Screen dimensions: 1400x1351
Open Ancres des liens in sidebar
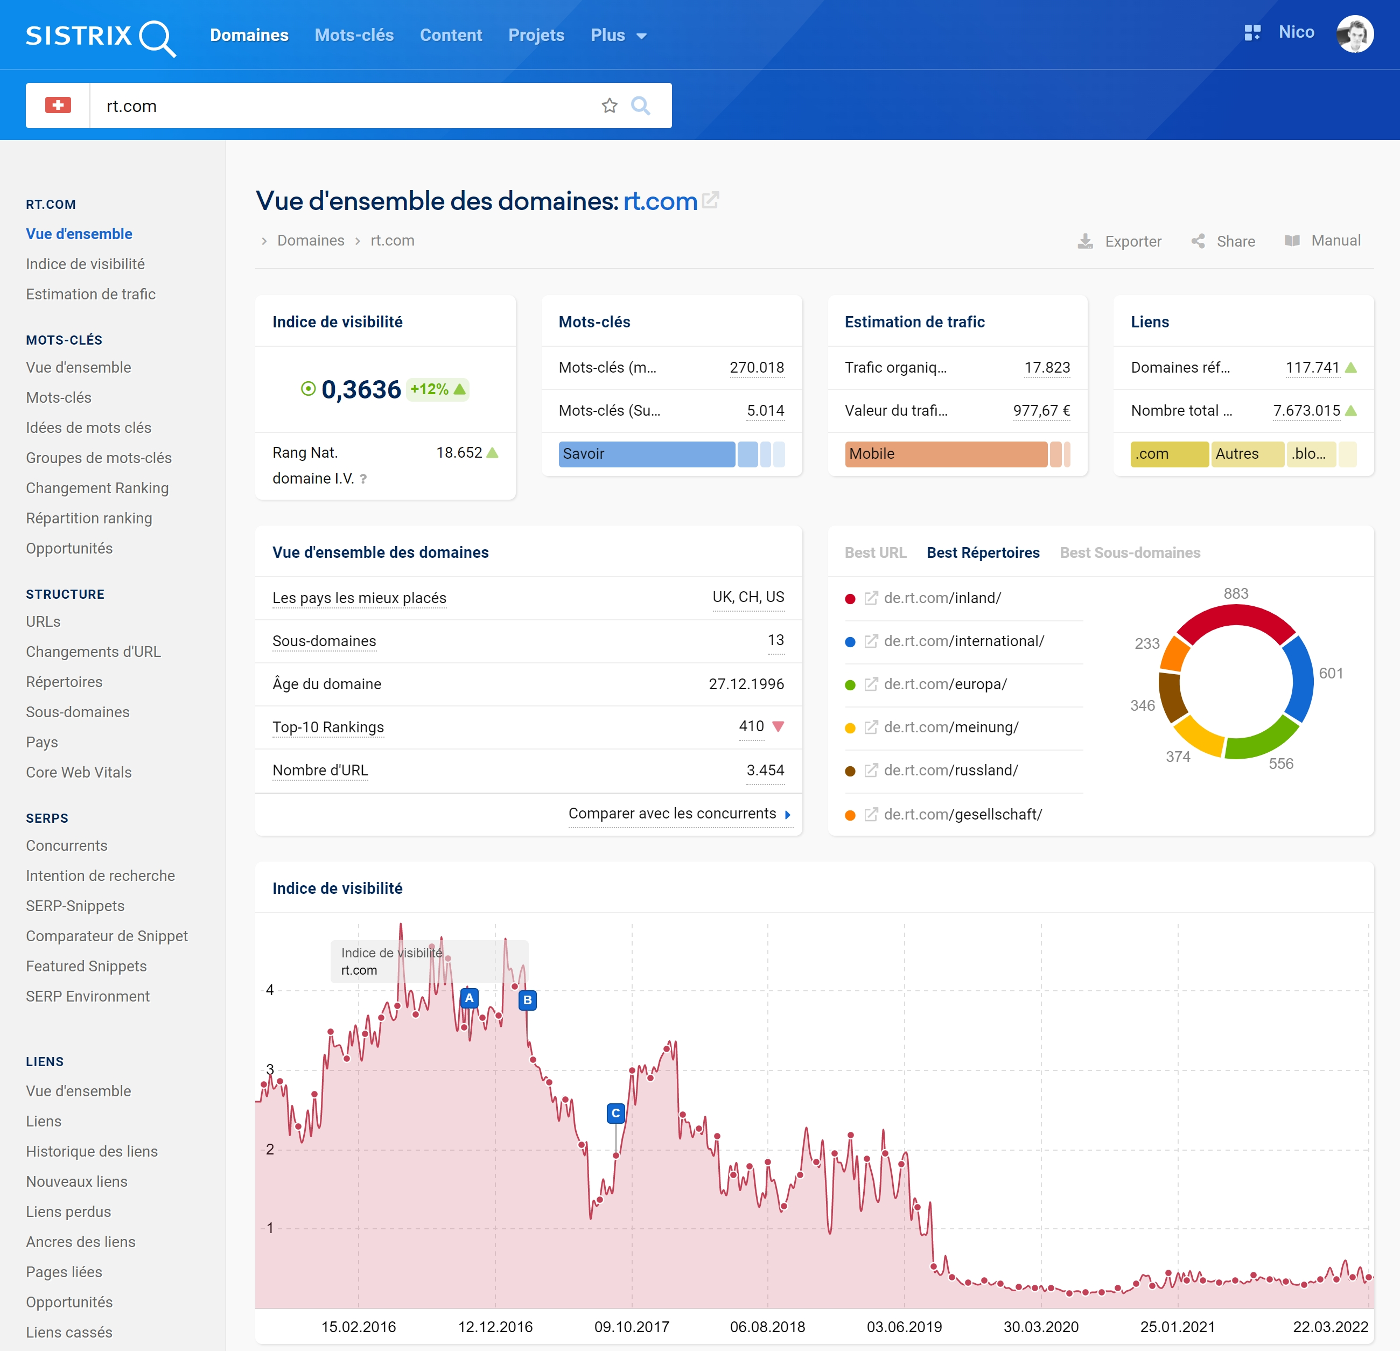pos(81,1242)
